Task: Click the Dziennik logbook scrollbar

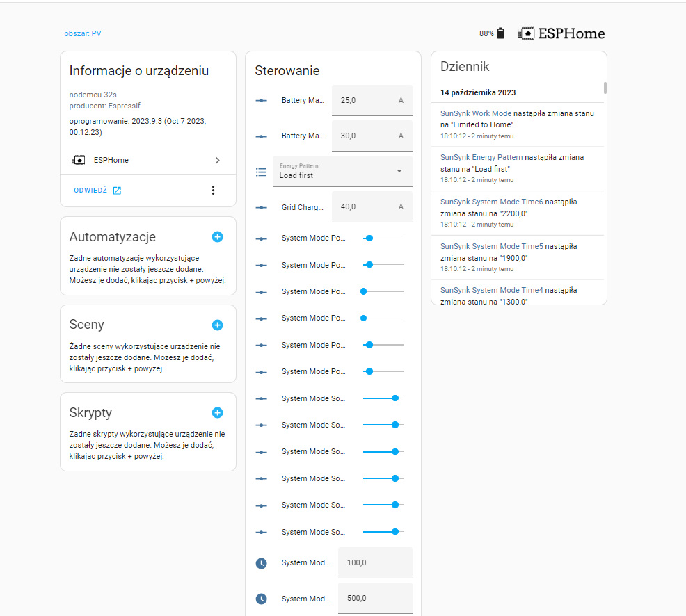Action: point(605,88)
